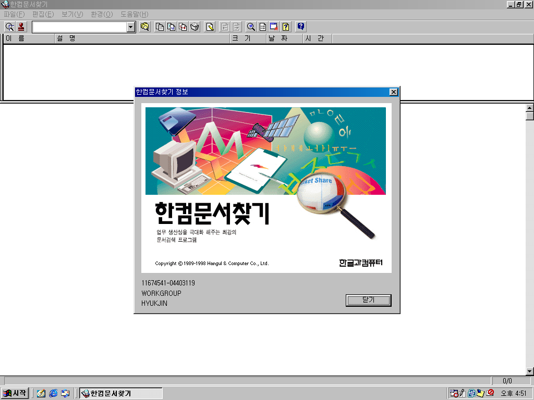Click the red stamp toolbar icon
The width and height of the screenshot is (534, 400).
pos(21,27)
